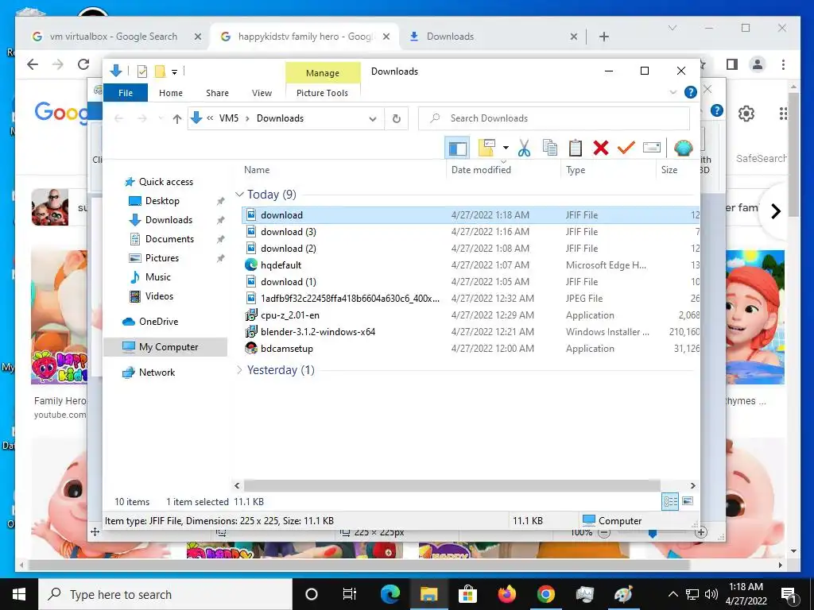Select Downloads in navigation pane
Viewport: 814px width, 610px height.
tap(169, 220)
